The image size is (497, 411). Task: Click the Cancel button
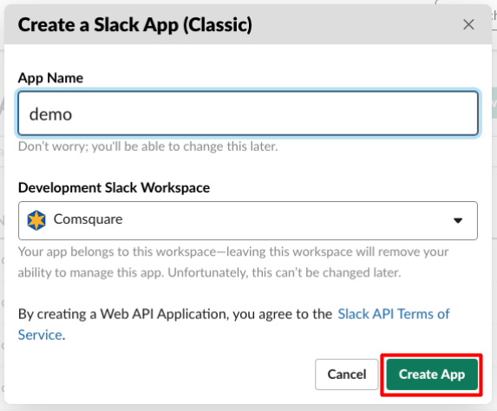pyautogui.click(x=346, y=375)
